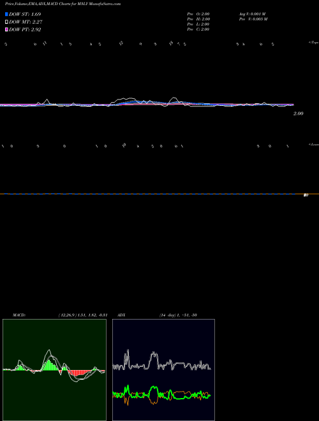Select the 'DOW PT: 2.92' label

coord(25,29)
